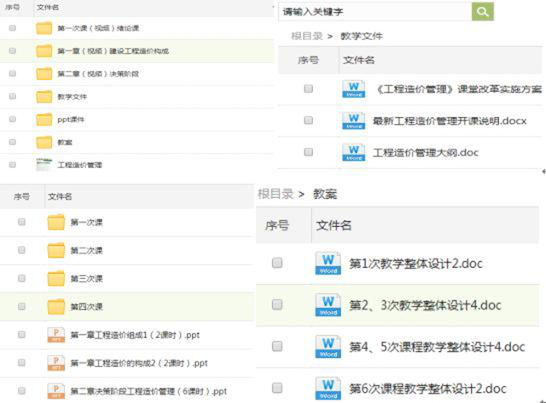Open the 教学文件 folder icon
This screenshot has width=546, height=403.
click(x=44, y=96)
